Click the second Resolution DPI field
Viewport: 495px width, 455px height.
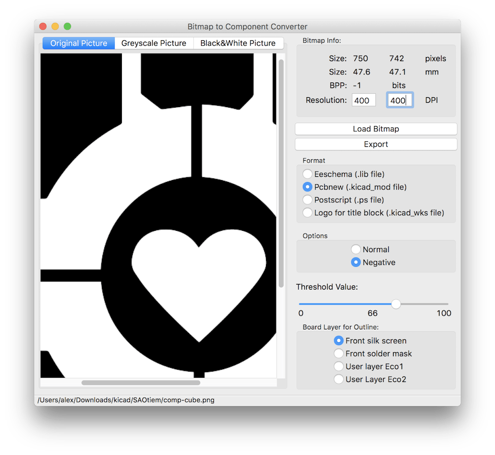pyautogui.click(x=400, y=100)
